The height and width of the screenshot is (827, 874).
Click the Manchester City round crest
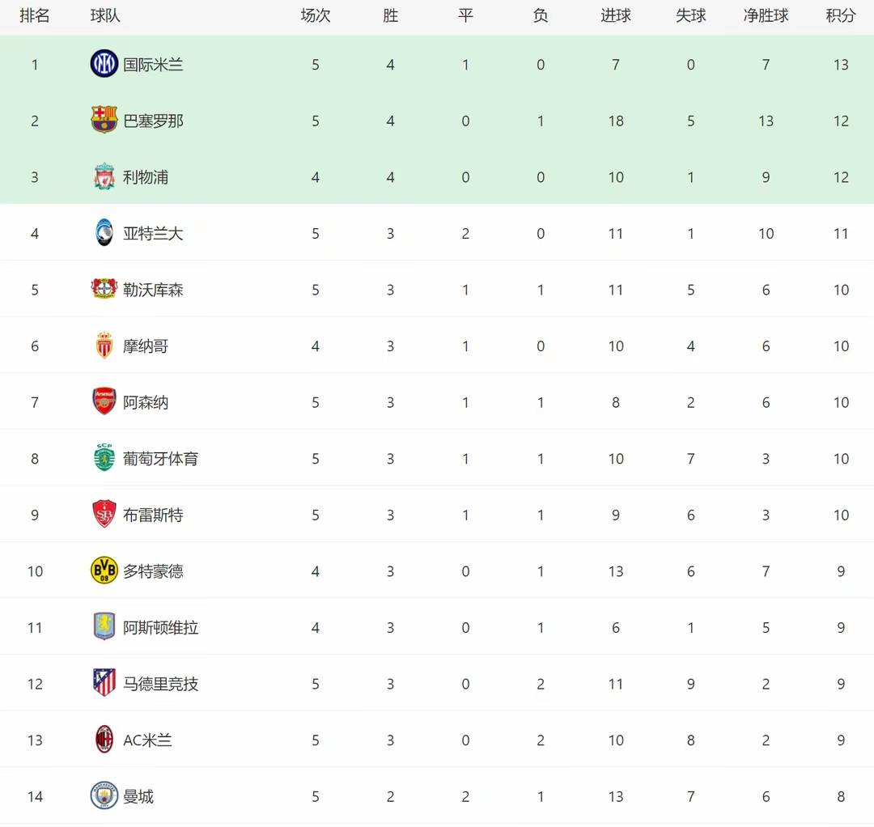click(104, 795)
